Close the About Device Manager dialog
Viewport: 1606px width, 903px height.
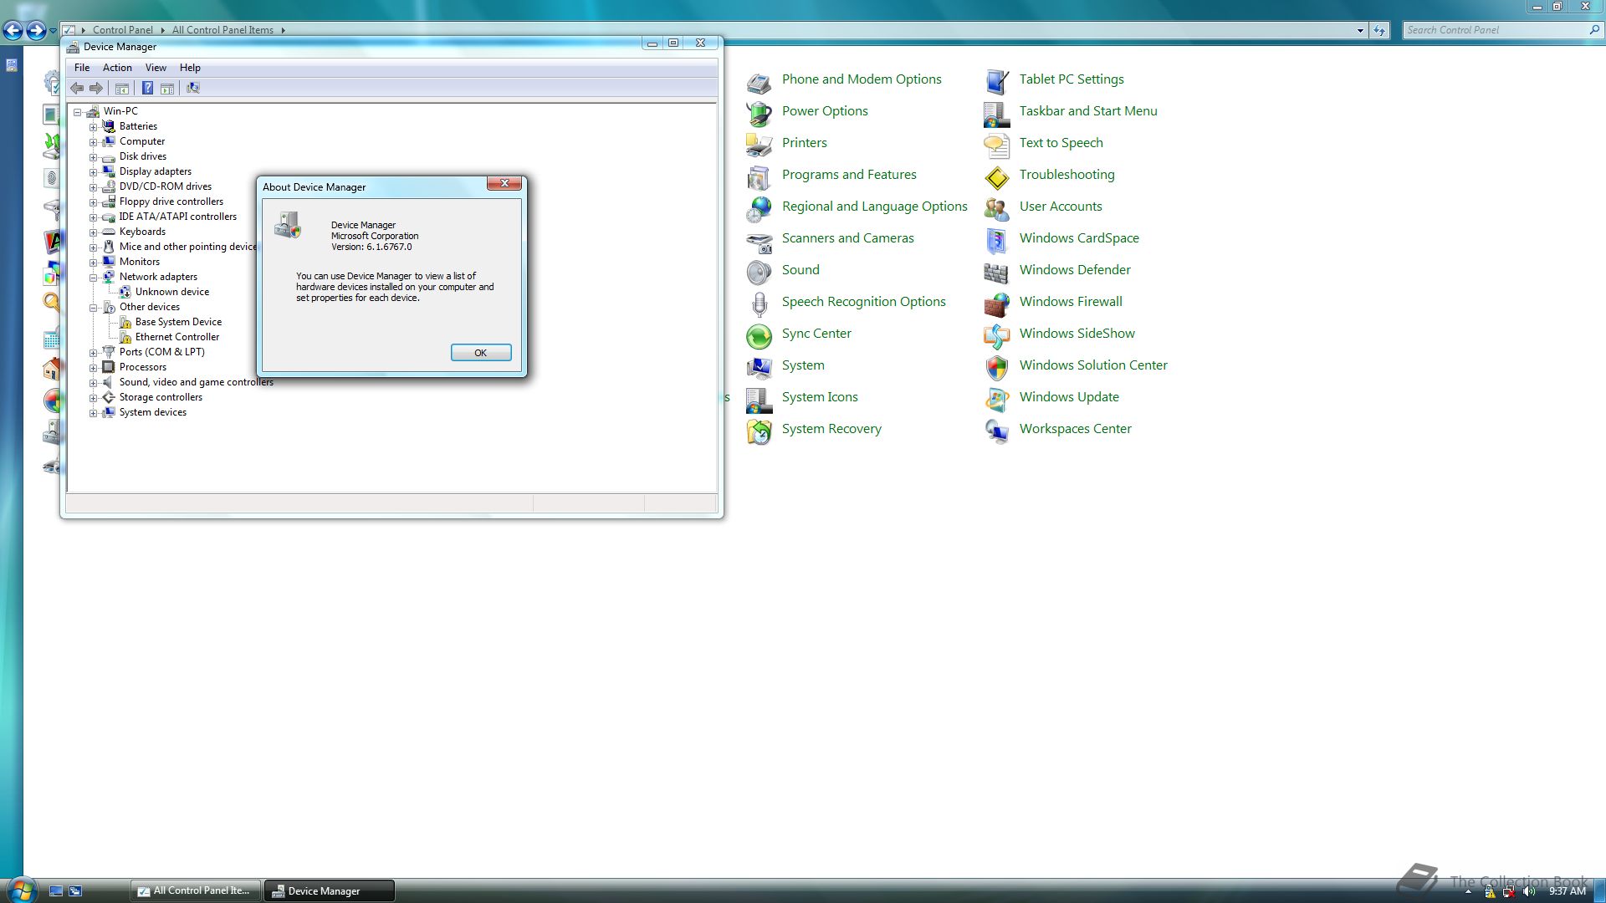(x=504, y=183)
